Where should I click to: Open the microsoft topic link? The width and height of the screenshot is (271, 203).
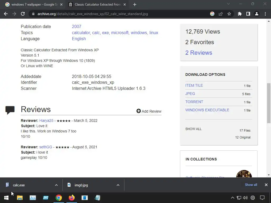120,33
